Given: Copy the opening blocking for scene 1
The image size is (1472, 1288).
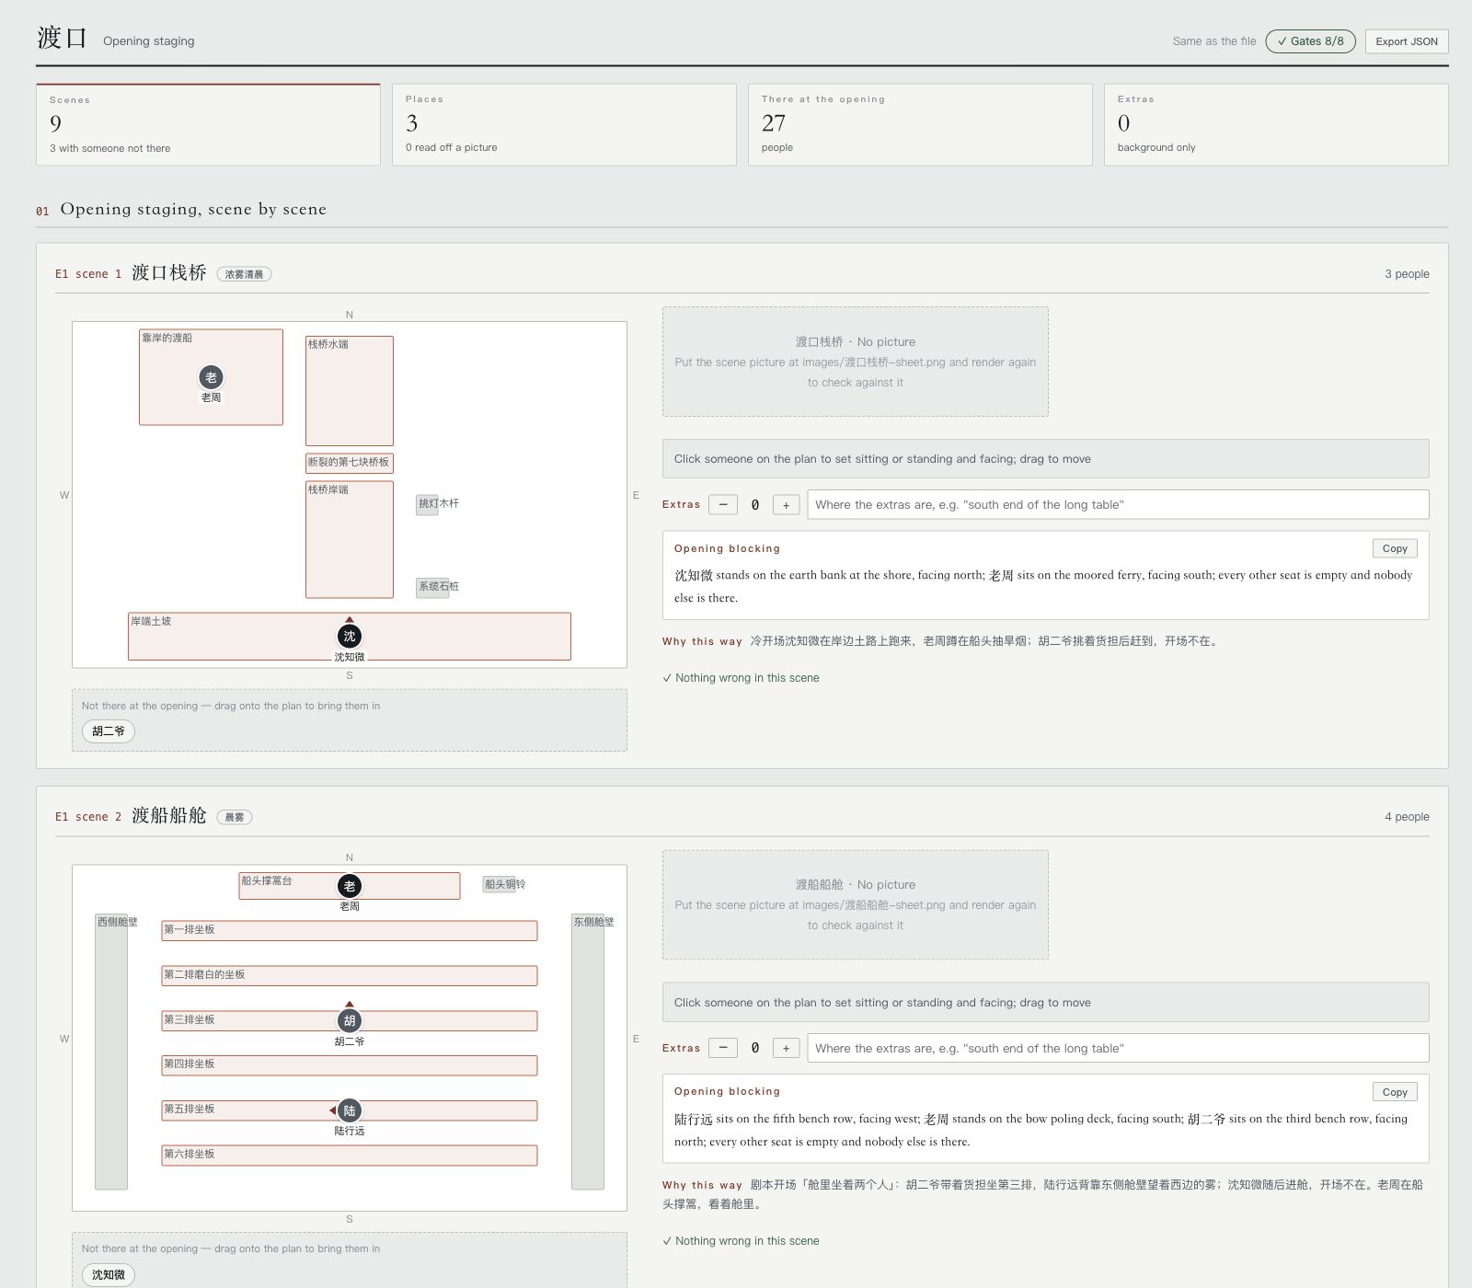Looking at the screenshot, I should coord(1395,548).
